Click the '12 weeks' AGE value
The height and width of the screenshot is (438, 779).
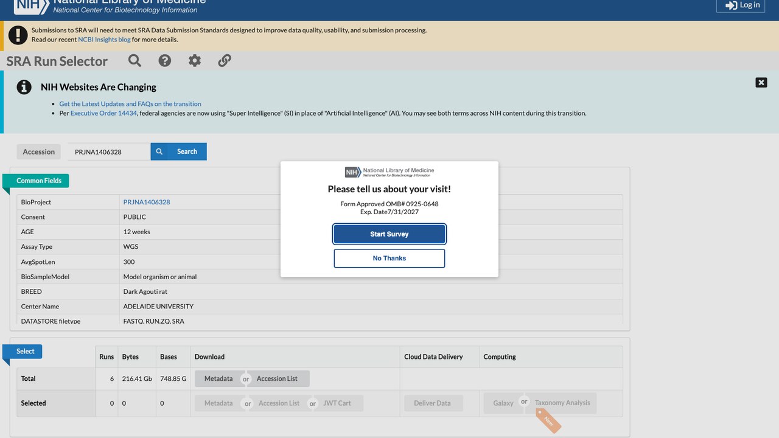click(137, 232)
